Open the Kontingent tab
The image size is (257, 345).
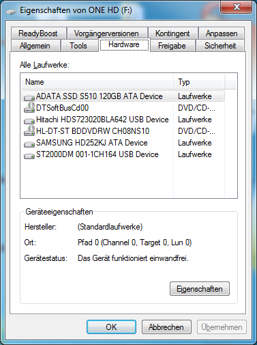[172, 33]
